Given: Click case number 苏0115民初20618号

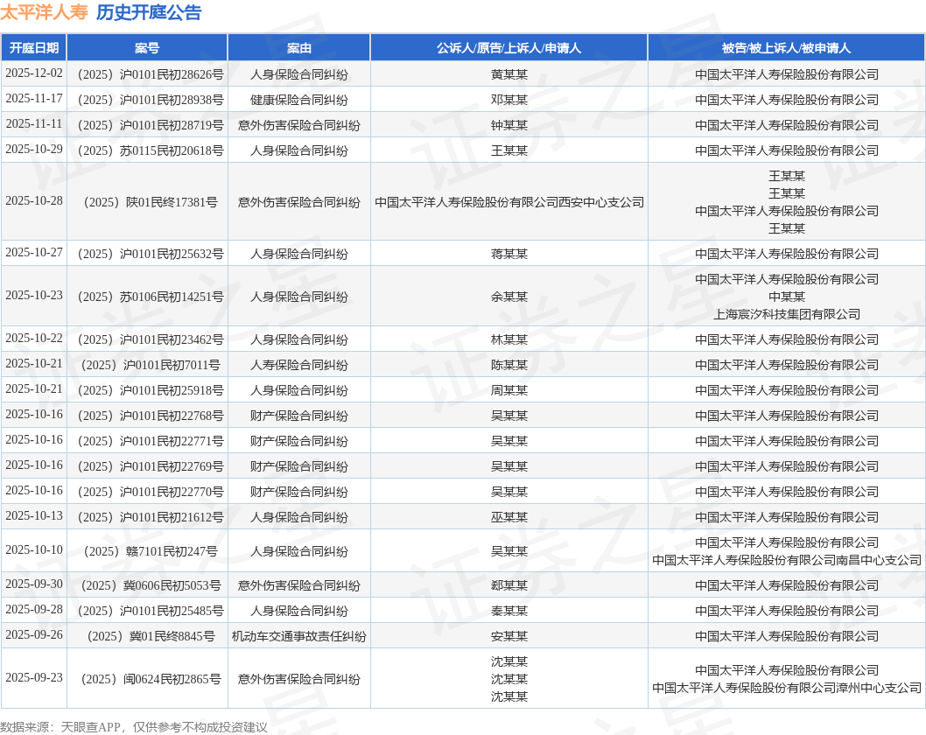Looking at the screenshot, I should 151,150.
